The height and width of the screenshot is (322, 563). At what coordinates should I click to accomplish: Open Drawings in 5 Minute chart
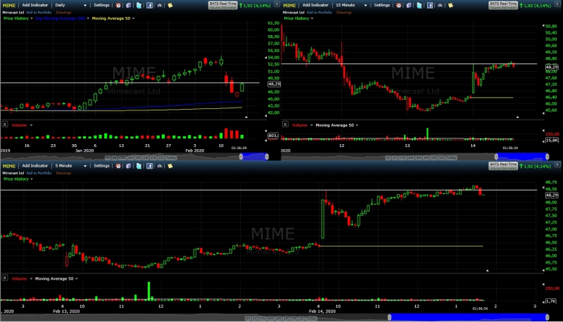pyautogui.click(x=63, y=173)
